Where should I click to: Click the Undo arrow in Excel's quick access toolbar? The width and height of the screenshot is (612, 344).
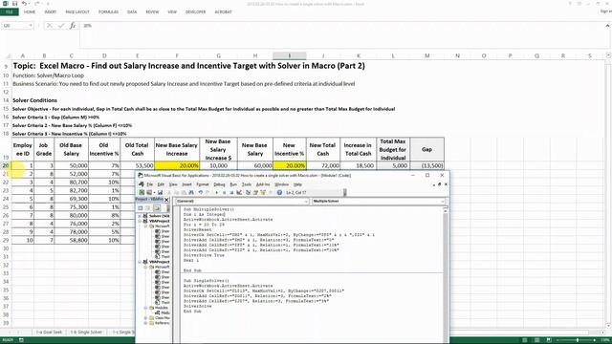[x=24, y=4]
